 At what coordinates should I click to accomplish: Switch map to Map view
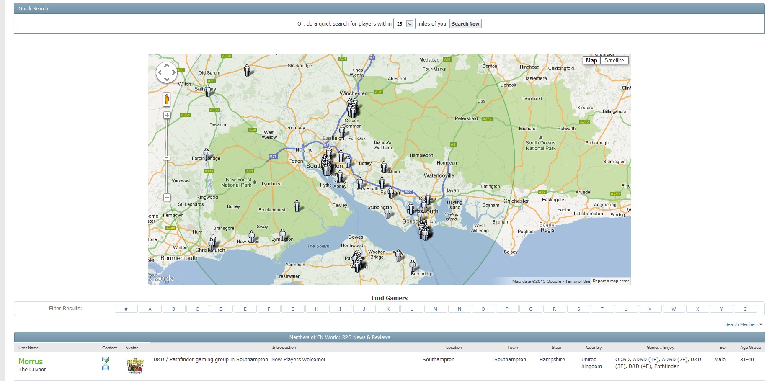coord(591,60)
